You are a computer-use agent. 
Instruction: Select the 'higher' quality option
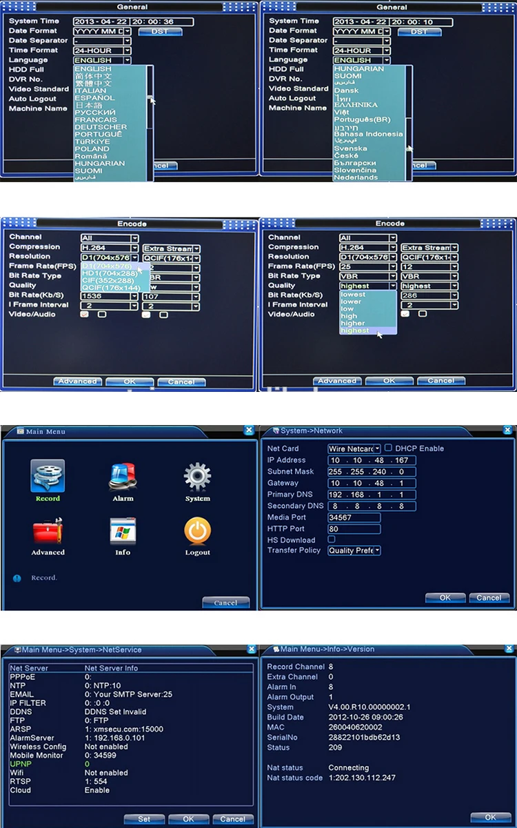tap(353, 323)
